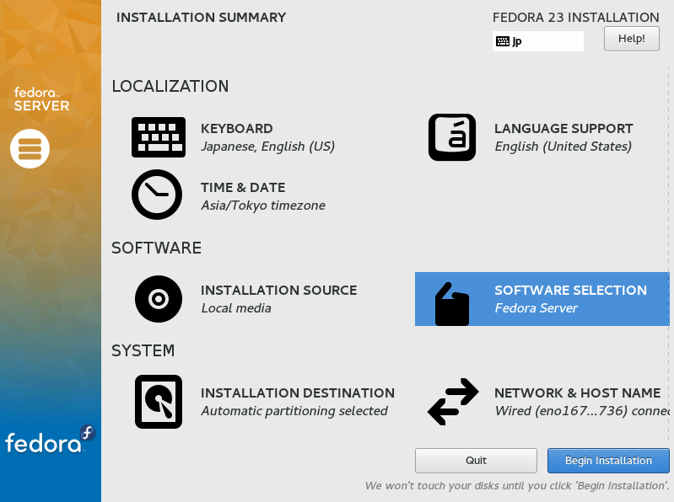Viewport: 674px width, 502px height.
Task: Open LANGUAGE SUPPORT settings label
Action: 563,128
